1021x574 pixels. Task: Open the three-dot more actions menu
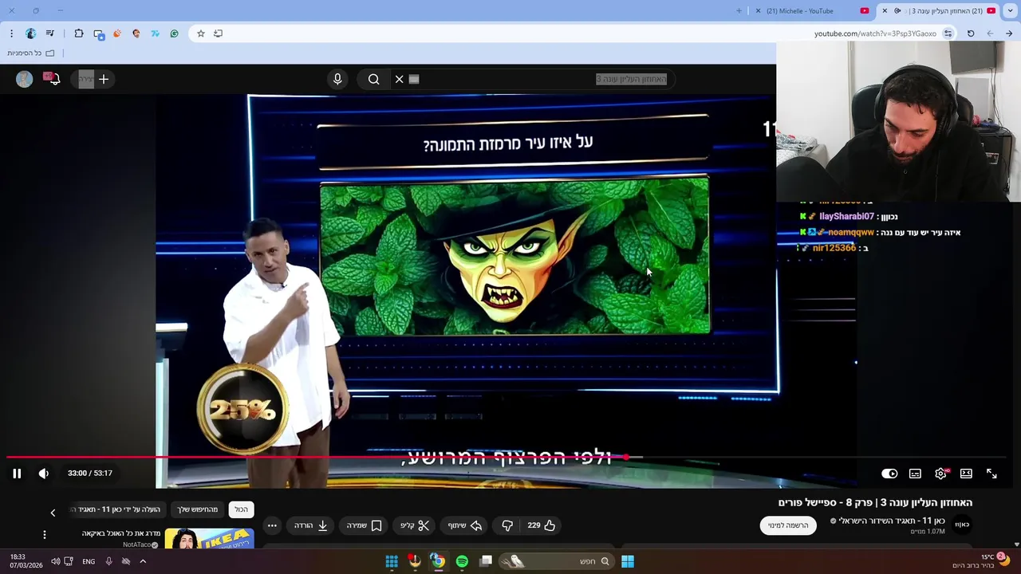tap(272, 525)
